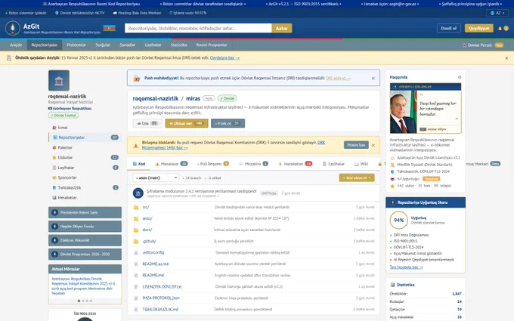This screenshot has height=321, width=514.
Task: Click the Axtar search button
Action: click(282, 28)
